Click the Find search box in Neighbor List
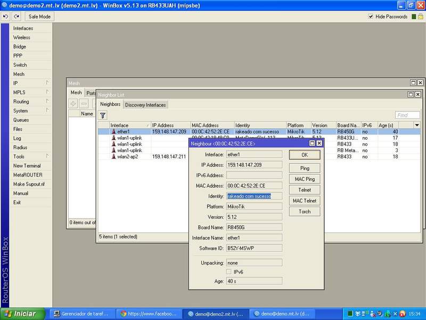426x320 pixels. [x=407, y=115]
